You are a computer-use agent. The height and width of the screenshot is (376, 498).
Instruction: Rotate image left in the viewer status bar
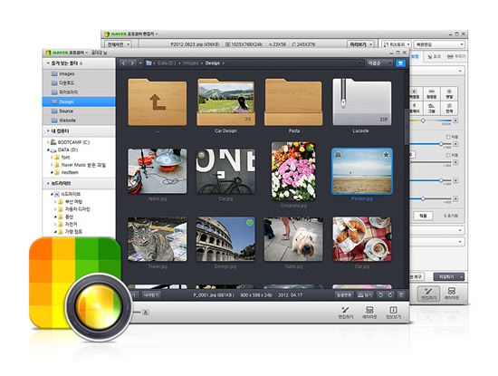[x=380, y=295]
